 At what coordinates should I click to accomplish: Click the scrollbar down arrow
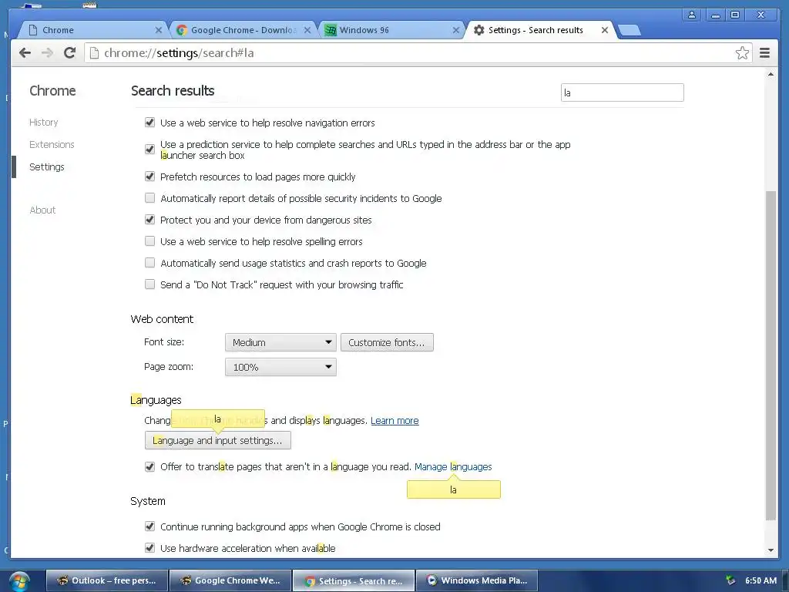771,550
